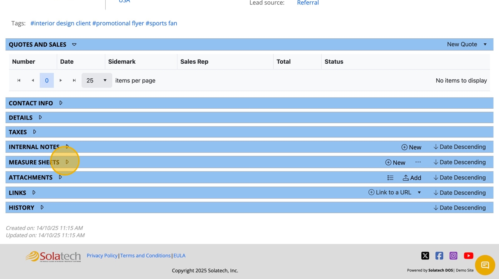Open Measure Sheets more options ellipsis

pyautogui.click(x=418, y=162)
